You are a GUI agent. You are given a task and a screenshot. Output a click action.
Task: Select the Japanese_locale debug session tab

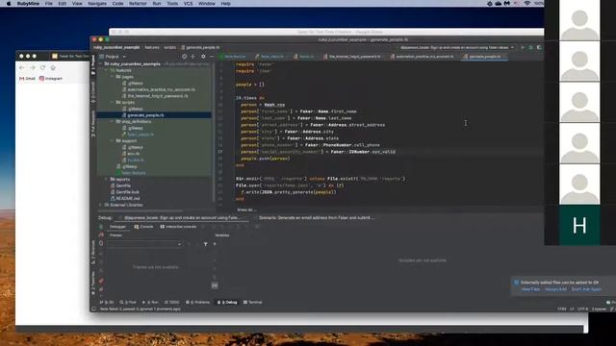(182, 218)
